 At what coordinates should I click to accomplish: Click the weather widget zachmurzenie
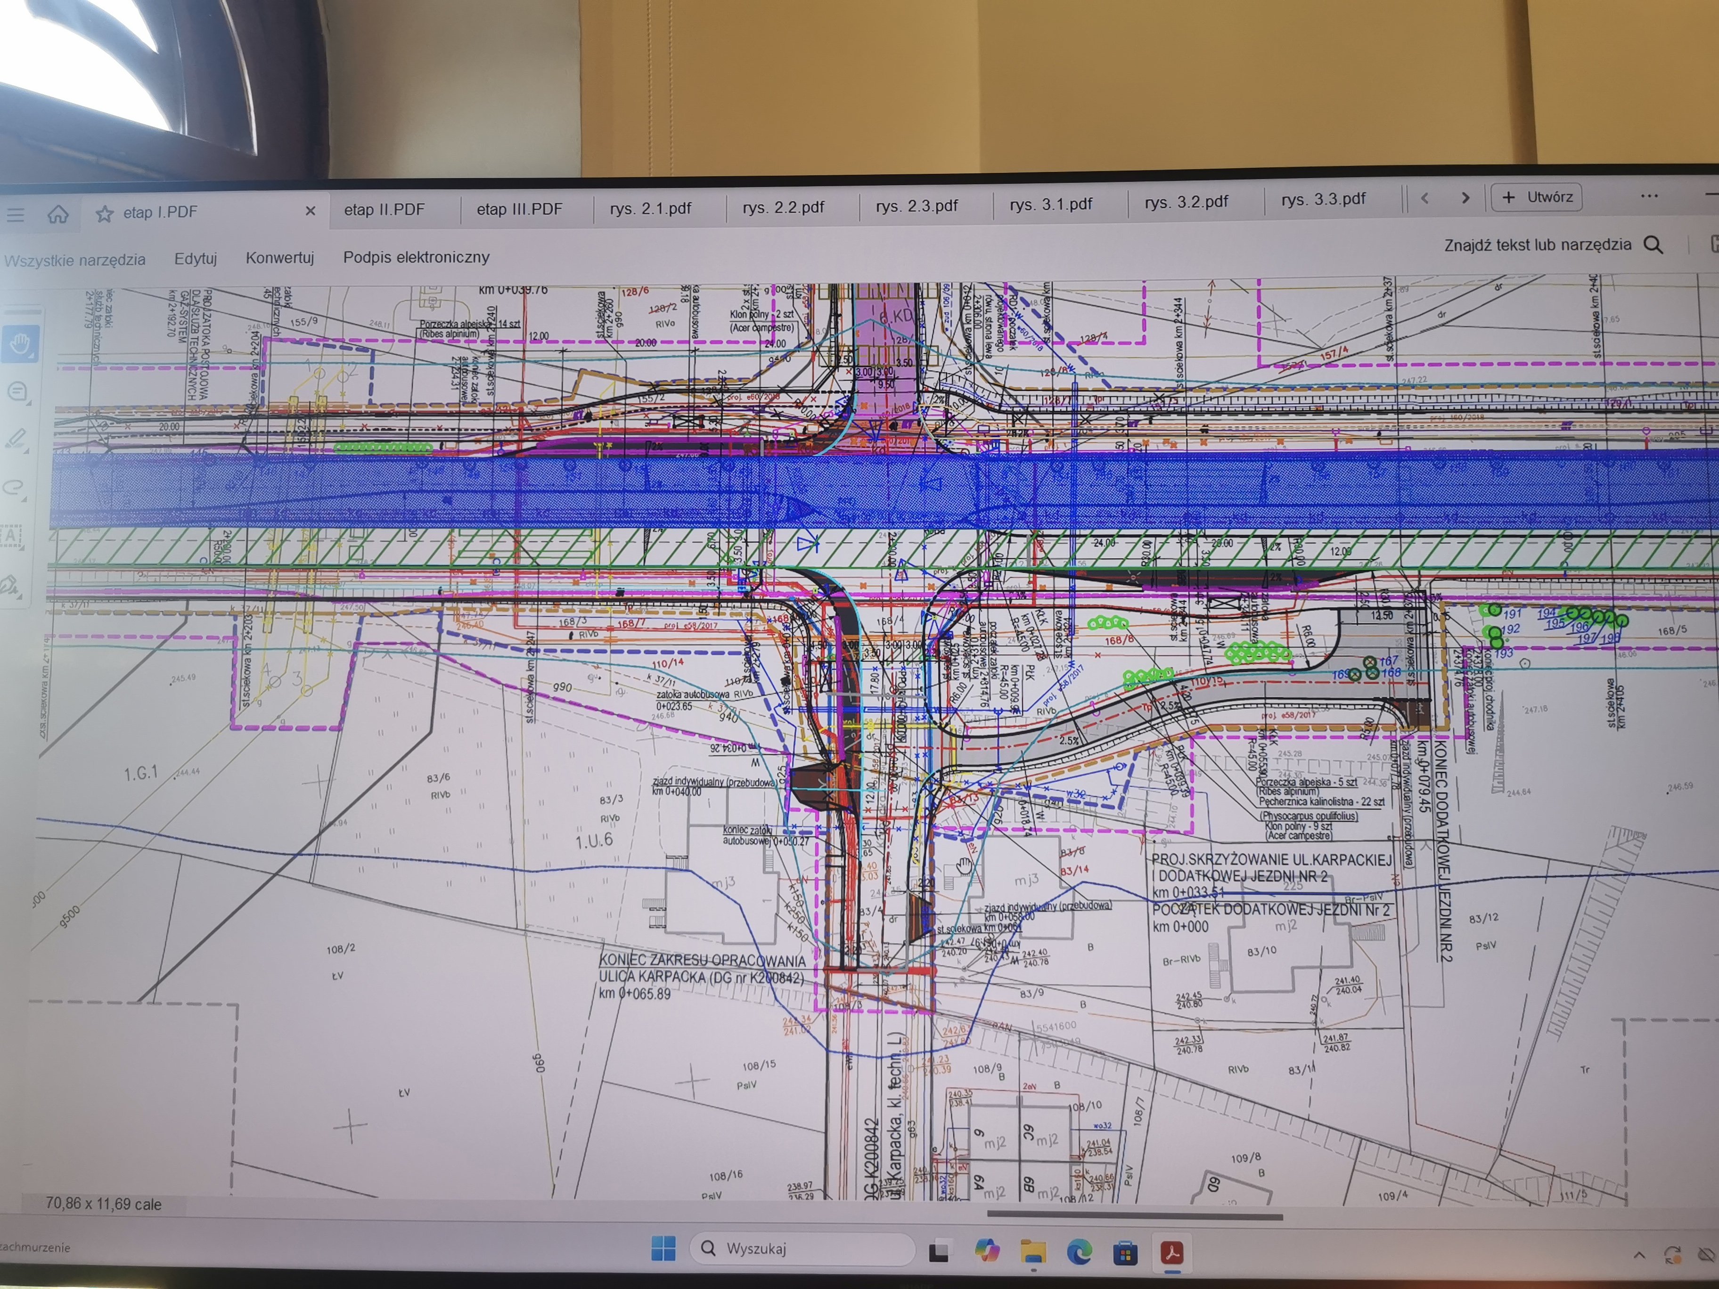(x=35, y=1247)
